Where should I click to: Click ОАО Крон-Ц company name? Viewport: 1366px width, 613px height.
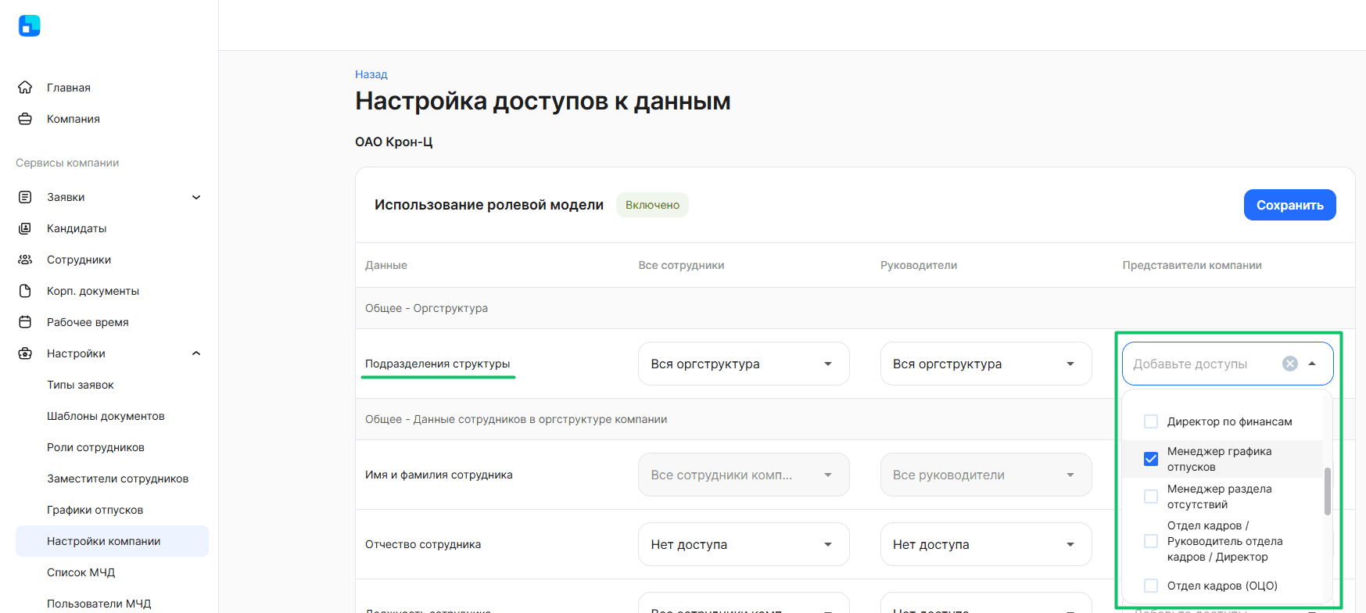coord(393,142)
